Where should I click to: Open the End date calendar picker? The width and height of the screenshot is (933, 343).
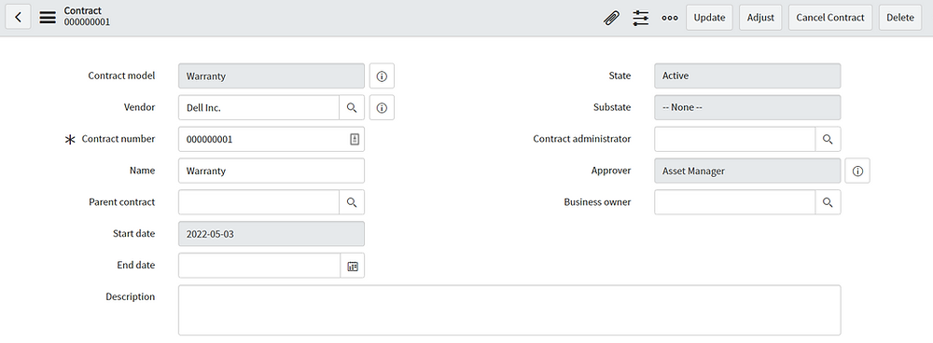353,266
